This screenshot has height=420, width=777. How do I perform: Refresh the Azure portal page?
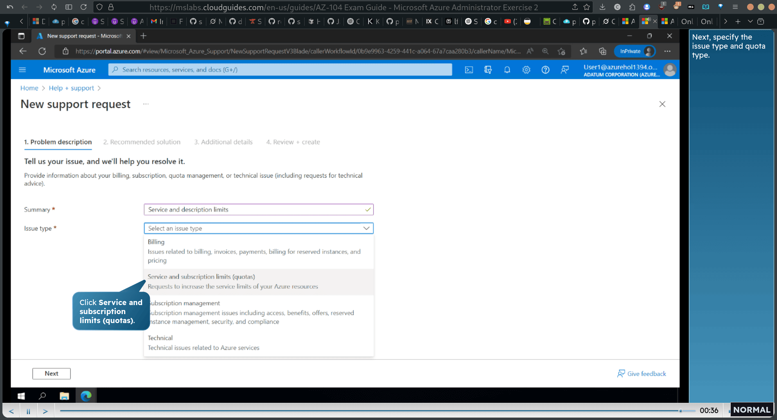click(42, 51)
